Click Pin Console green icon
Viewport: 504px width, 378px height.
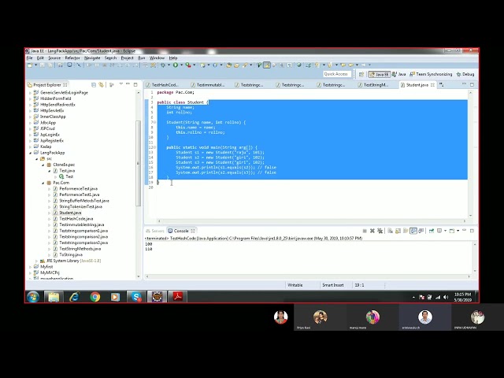[432, 231]
